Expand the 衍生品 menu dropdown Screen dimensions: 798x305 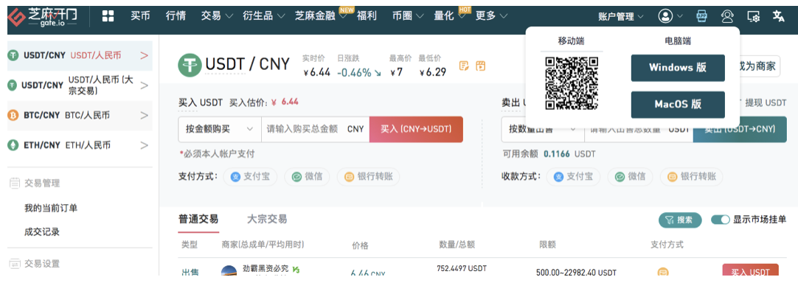pos(264,16)
